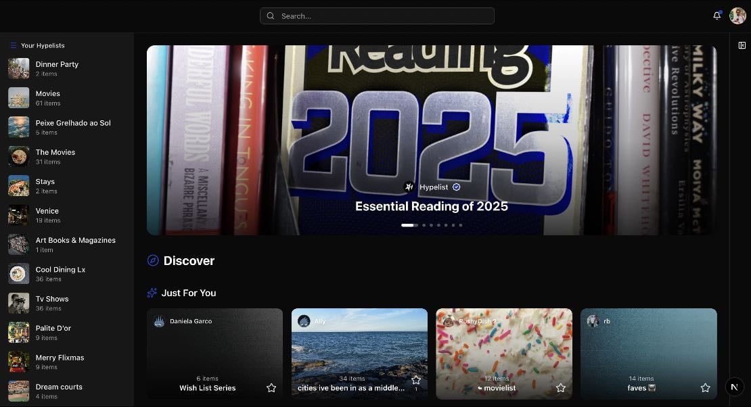Open the Stays hypelist
The width and height of the screenshot is (751, 407).
[67, 186]
